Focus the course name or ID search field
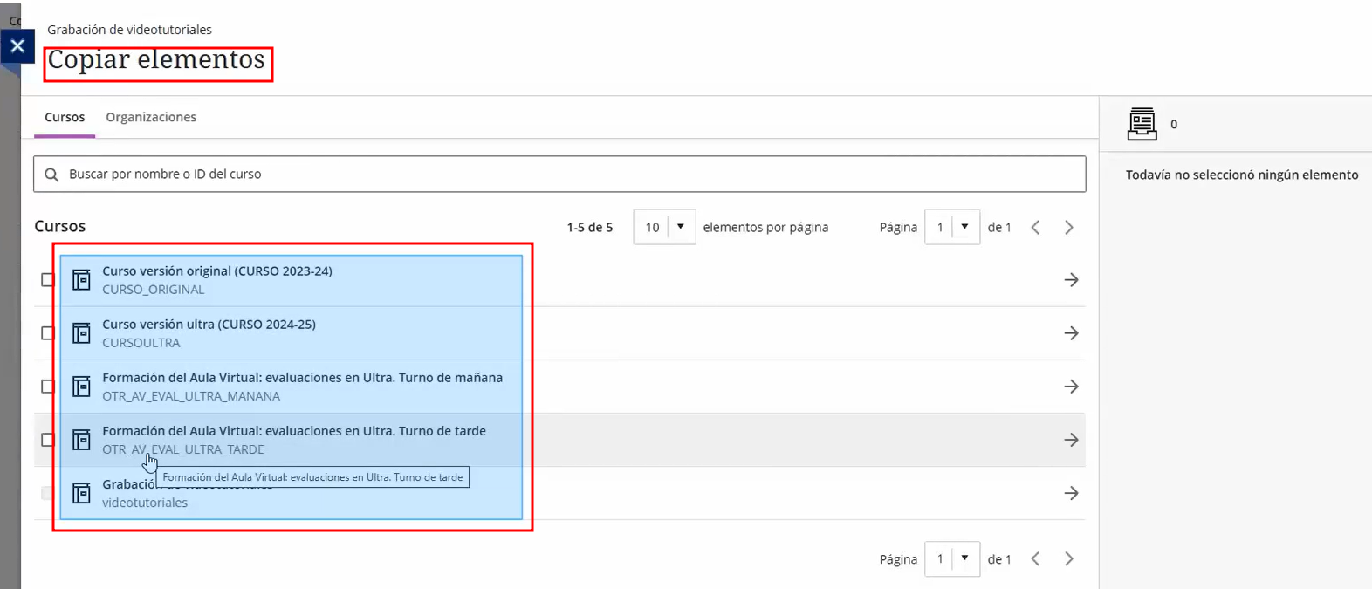The height and width of the screenshot is (589, 1372). tap(559, 175)
